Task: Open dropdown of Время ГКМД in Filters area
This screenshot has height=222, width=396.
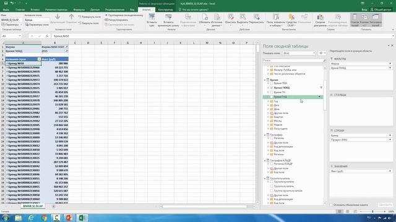Action: point(390,68)
